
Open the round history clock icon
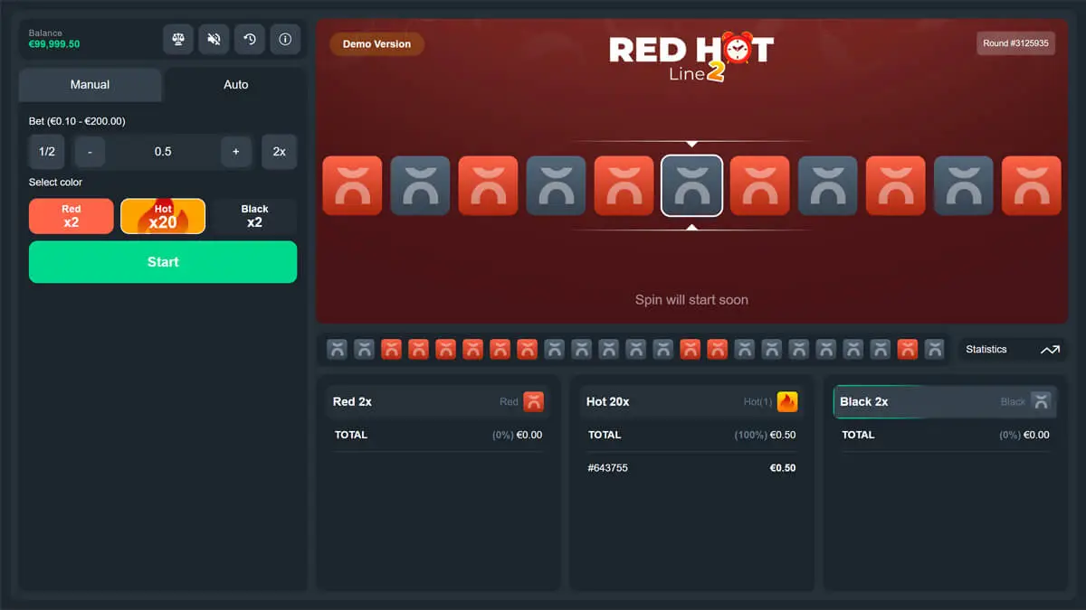coord(249,39)
